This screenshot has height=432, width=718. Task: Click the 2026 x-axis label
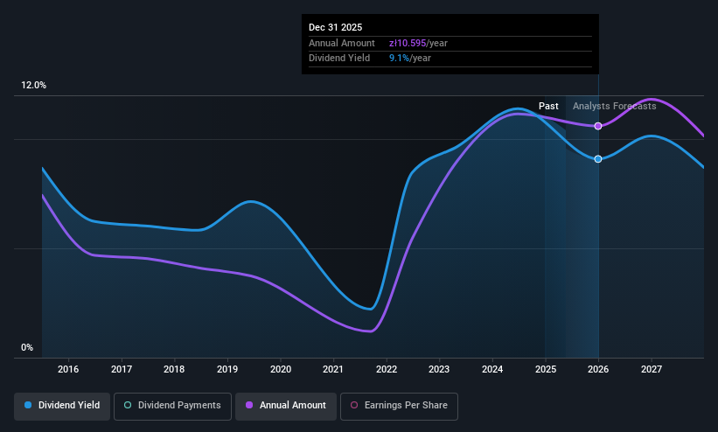pos(598,369)
